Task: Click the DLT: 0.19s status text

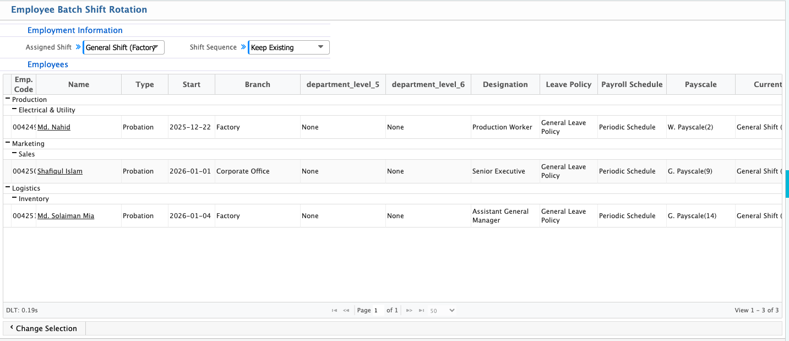Action: (x=22, y=311)
